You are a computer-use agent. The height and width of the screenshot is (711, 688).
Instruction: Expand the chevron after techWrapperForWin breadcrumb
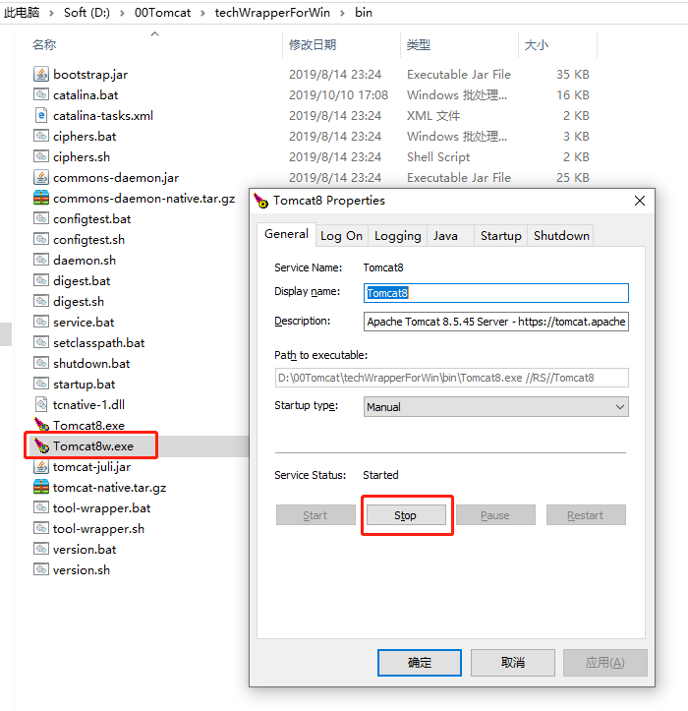click(x=343, y=13)
